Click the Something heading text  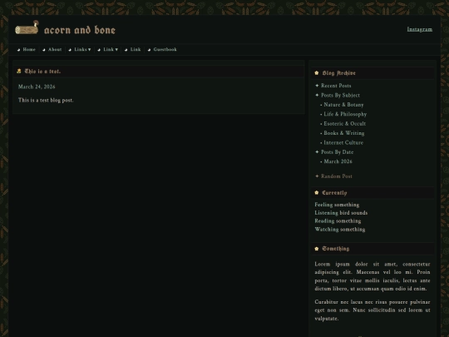pos(336,249)
